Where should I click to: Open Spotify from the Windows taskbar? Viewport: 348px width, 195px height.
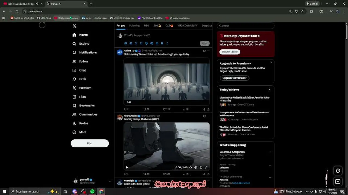(92, 191)
